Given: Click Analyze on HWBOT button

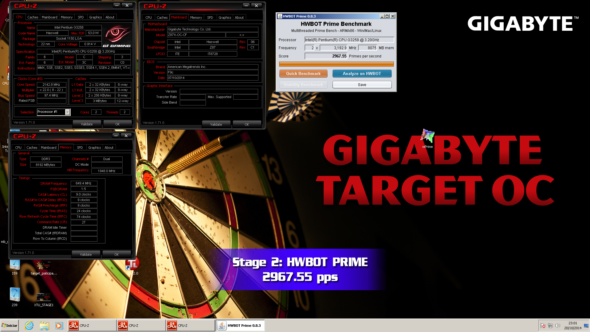Looking at the screenshot, I should click(x=362, y=73).
